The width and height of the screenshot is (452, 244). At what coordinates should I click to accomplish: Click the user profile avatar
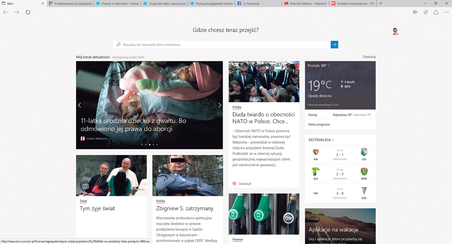(x=395, y=31)
